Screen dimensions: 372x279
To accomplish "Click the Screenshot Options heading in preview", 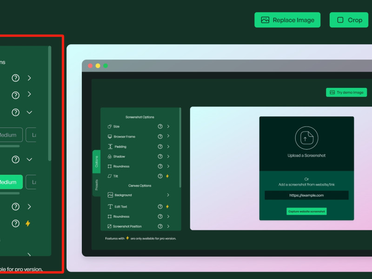I will coord(140,117).
